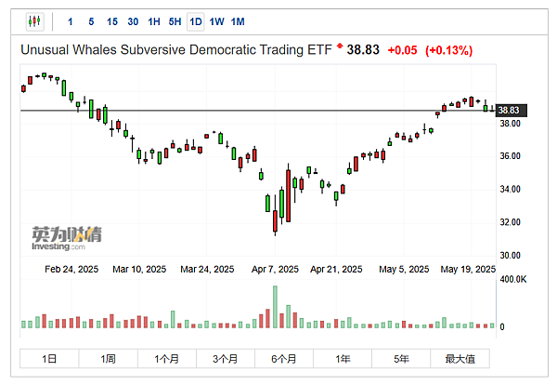
Task: Click the May 19, 2025 date label
Action: (x=468, y=269)
